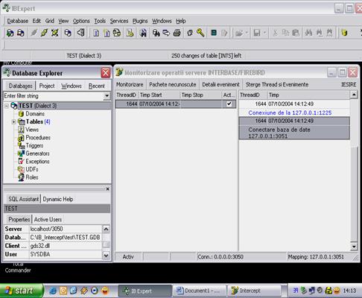The height and width of the screenshot is (298, 362).
Task: Click the yellow key grant manager icon
Action: (200, 33)
